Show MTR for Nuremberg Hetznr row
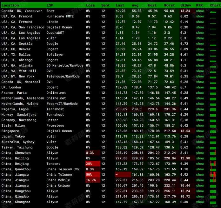 (200, 120)
